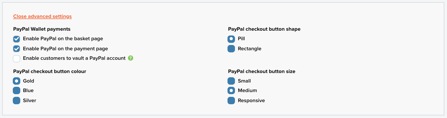The image size is (447, 118).
Task: Click the 'Rectangle' label text
Action: point(250,49)
